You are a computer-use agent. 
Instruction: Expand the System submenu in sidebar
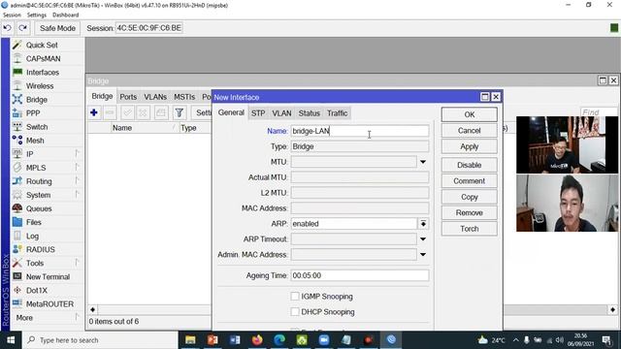coord(78,195)
